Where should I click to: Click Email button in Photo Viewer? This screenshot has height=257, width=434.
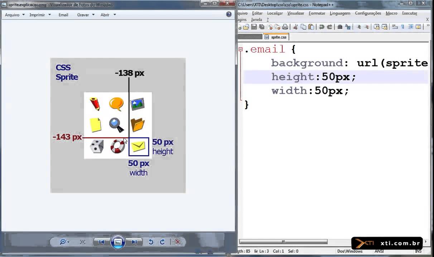(x=63, y=15)
